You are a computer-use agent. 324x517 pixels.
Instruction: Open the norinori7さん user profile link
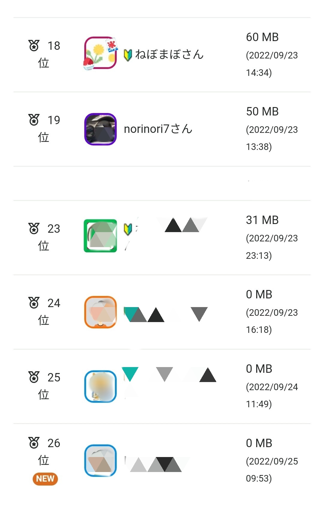[x=158, y=129]
